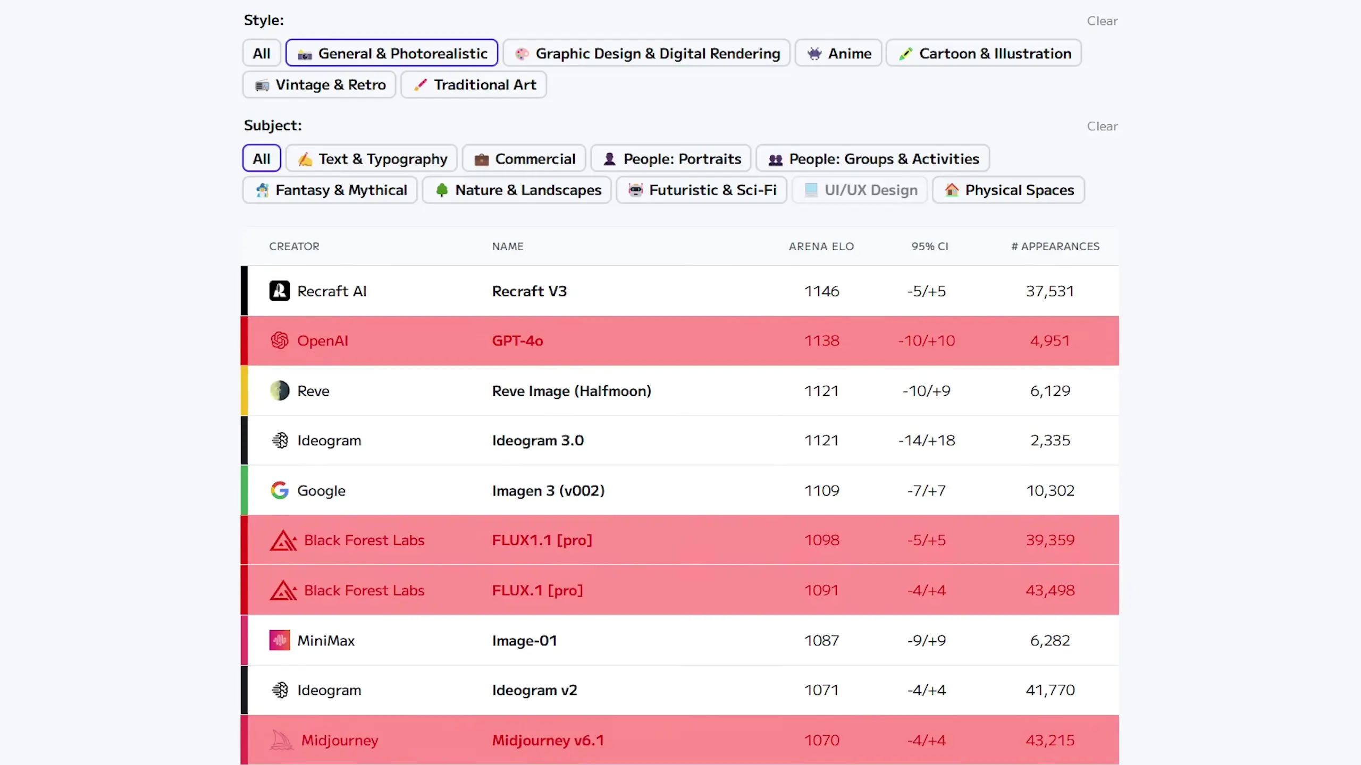
Task: Sort by the 95% CI column header
Action: 930,246
